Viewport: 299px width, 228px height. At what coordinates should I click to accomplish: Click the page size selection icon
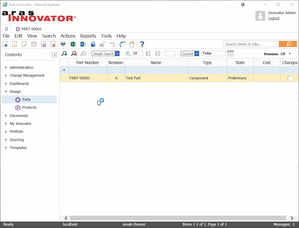pyautogui.click(x=128, y=53)
